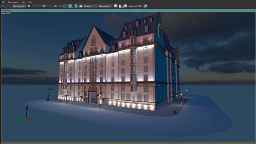This screenshot has height=144, width=256.
Task: Click the Scene View panel title
Action: pyautogui.click(x=6, y=10)
